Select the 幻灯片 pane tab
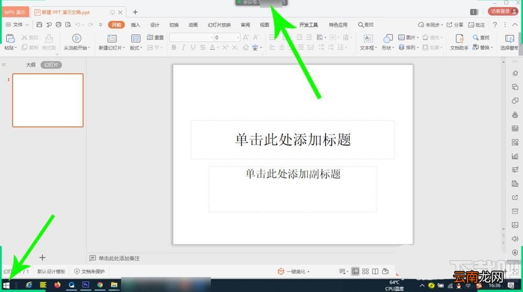 click(x=51, y=65)
